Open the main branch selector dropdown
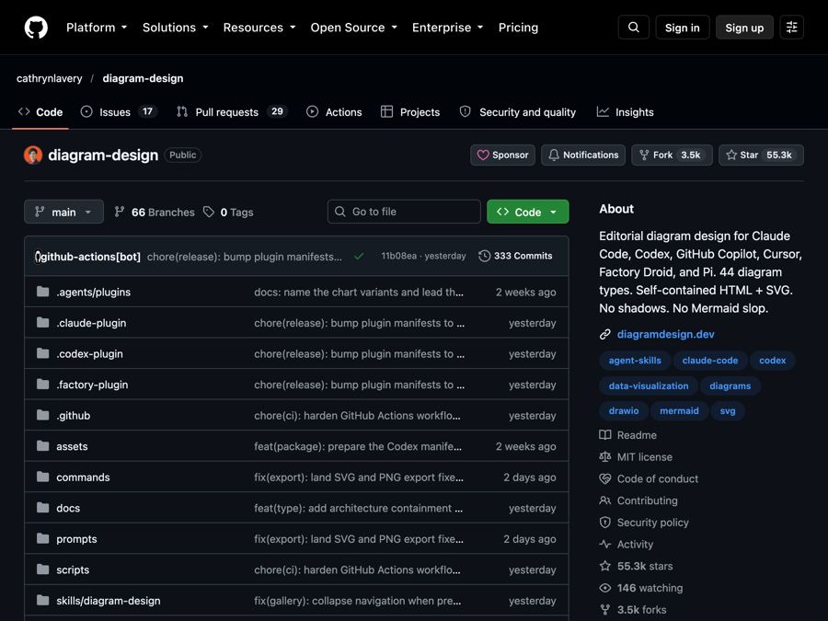Screen dimensions: 828x621 click(x=63, y=212)
